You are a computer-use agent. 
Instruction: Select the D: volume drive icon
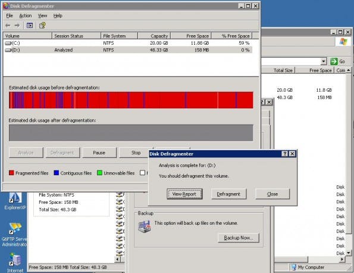click(8, 50)
